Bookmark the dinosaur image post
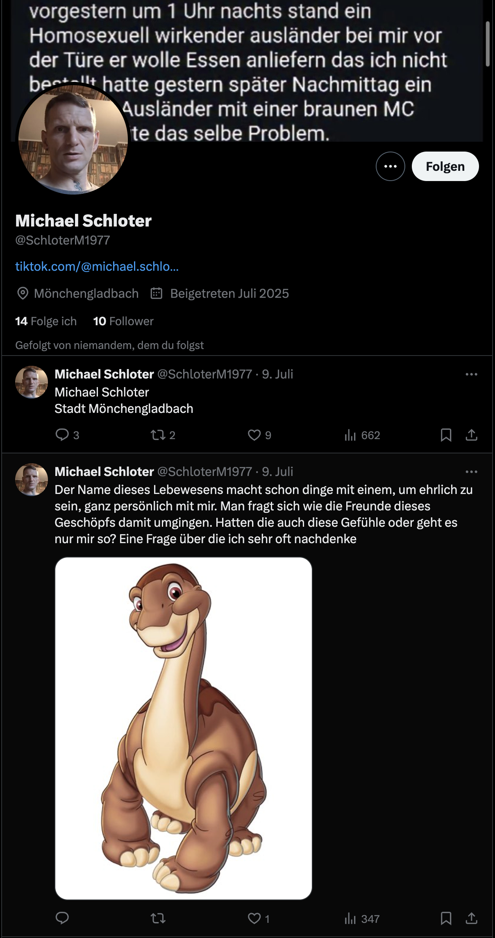This screenshot has height=938, width=495. 446,918
